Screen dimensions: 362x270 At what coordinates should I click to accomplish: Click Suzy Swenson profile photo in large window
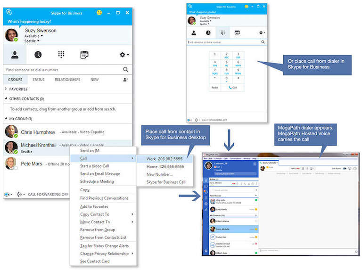11,35
